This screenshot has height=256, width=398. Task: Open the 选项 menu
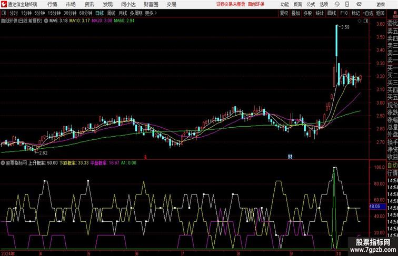(x=324, y=4)
